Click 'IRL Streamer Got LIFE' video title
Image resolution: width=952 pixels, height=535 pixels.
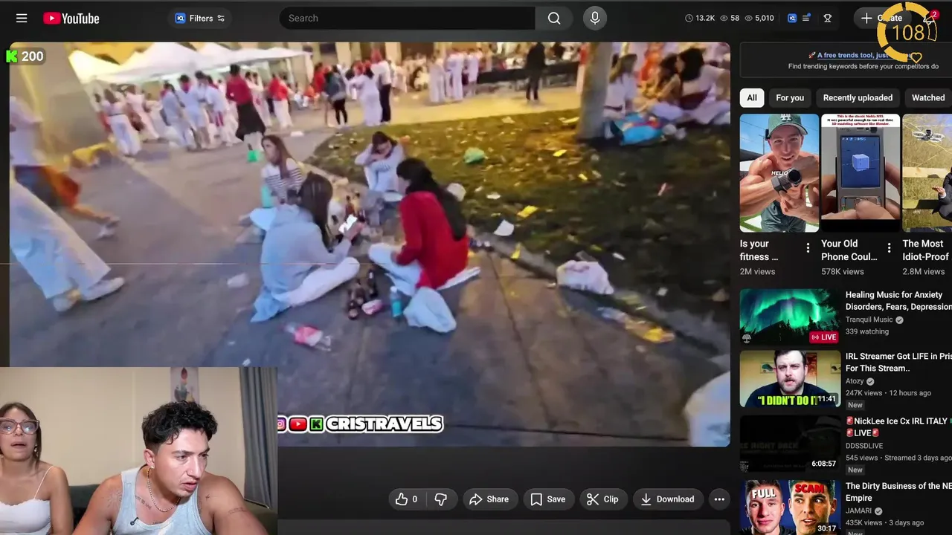tap(898, 362)
